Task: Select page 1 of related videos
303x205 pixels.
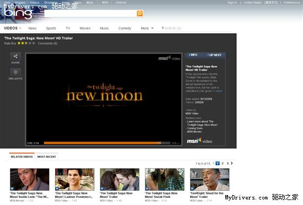Action: click(x=218, y=164)
